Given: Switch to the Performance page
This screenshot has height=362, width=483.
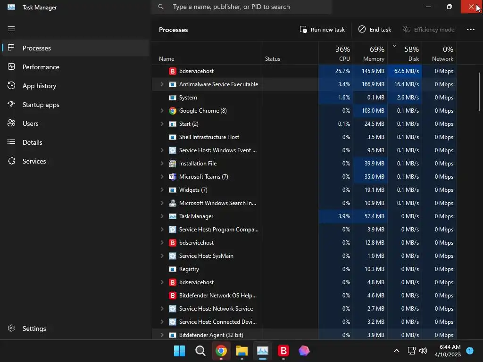Looking at the screenshot, I should tap(76, 67).
